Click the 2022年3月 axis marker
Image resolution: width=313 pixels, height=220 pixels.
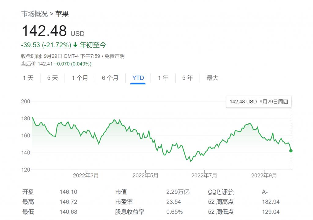coord(86,176)
